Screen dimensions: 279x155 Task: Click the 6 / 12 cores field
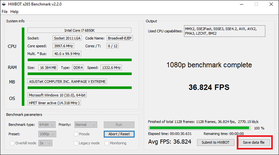coord(113,46)
